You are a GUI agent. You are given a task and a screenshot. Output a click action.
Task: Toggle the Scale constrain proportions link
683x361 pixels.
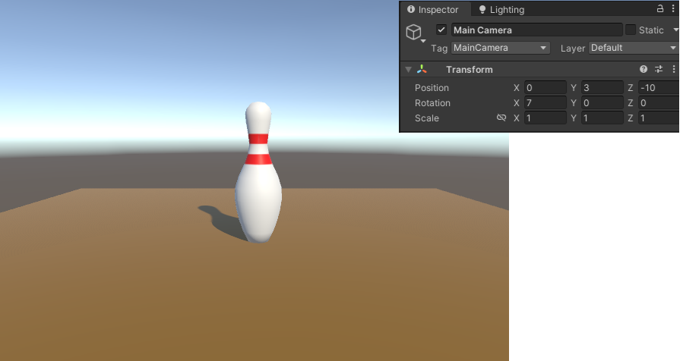coord(501,118)
